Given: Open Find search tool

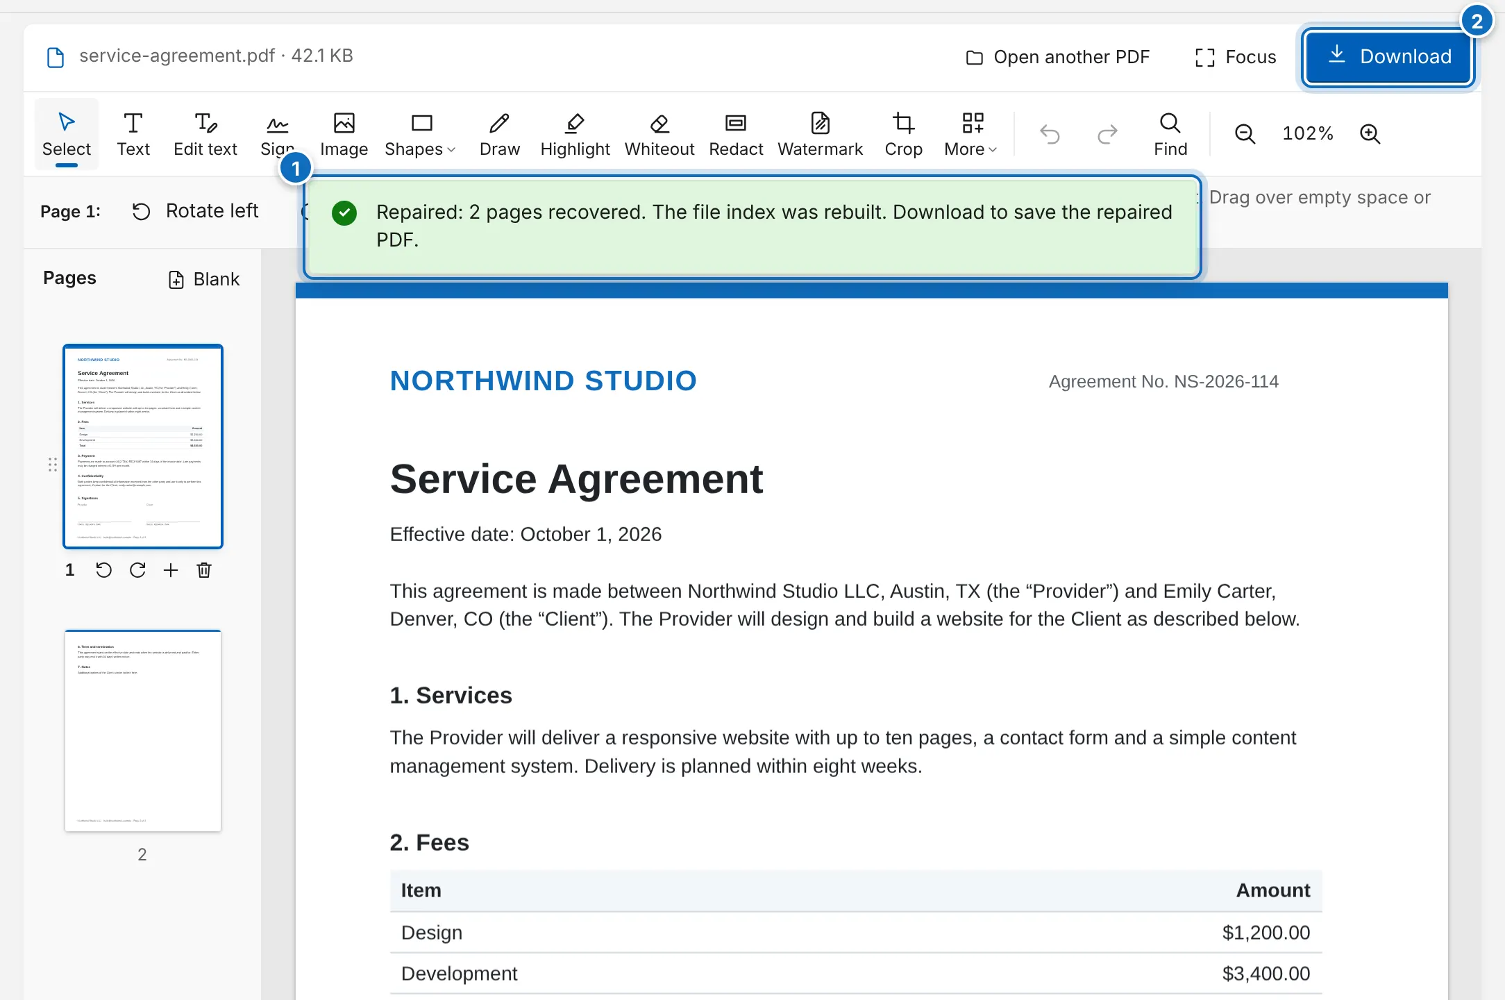Looking at the screenshot, I should (1170, 134).
